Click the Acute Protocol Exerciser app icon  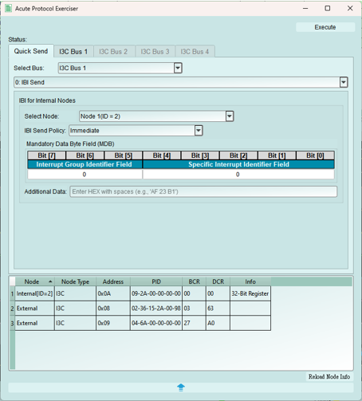point(8,8)
